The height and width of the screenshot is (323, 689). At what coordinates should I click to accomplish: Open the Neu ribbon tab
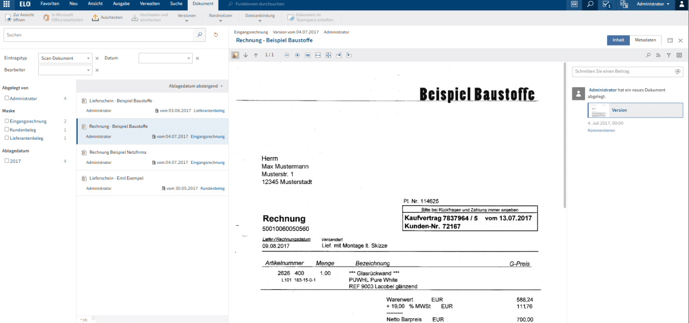point(73,4)
